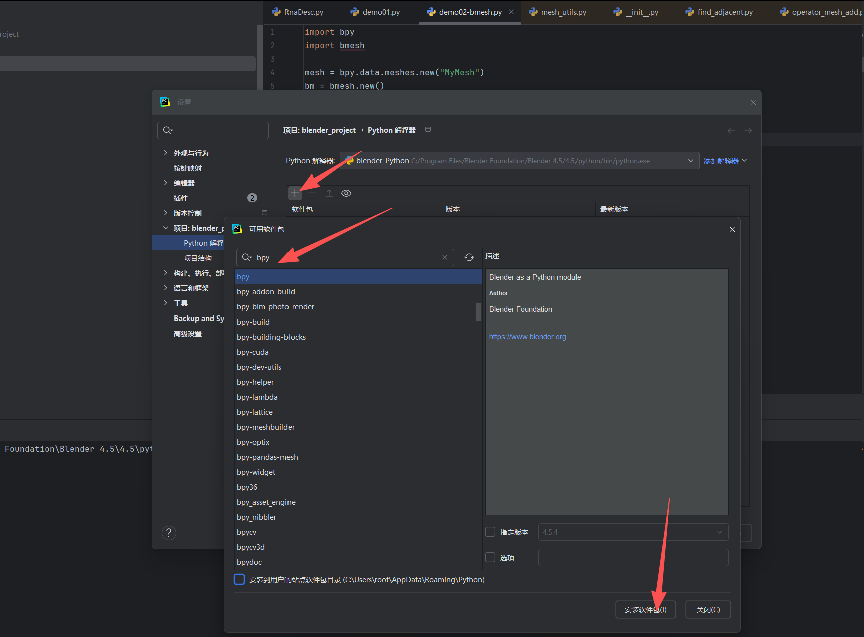Click the add package plus icon
This screenshot has height=637, width=864.
[x=295, y=193]
